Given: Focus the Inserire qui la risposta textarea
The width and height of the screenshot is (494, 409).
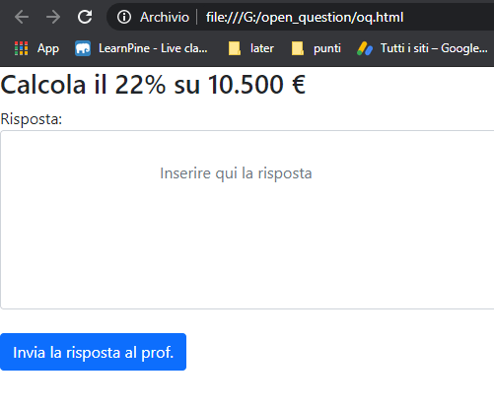Looking at the screenshot, I should [x=247, y=220].
